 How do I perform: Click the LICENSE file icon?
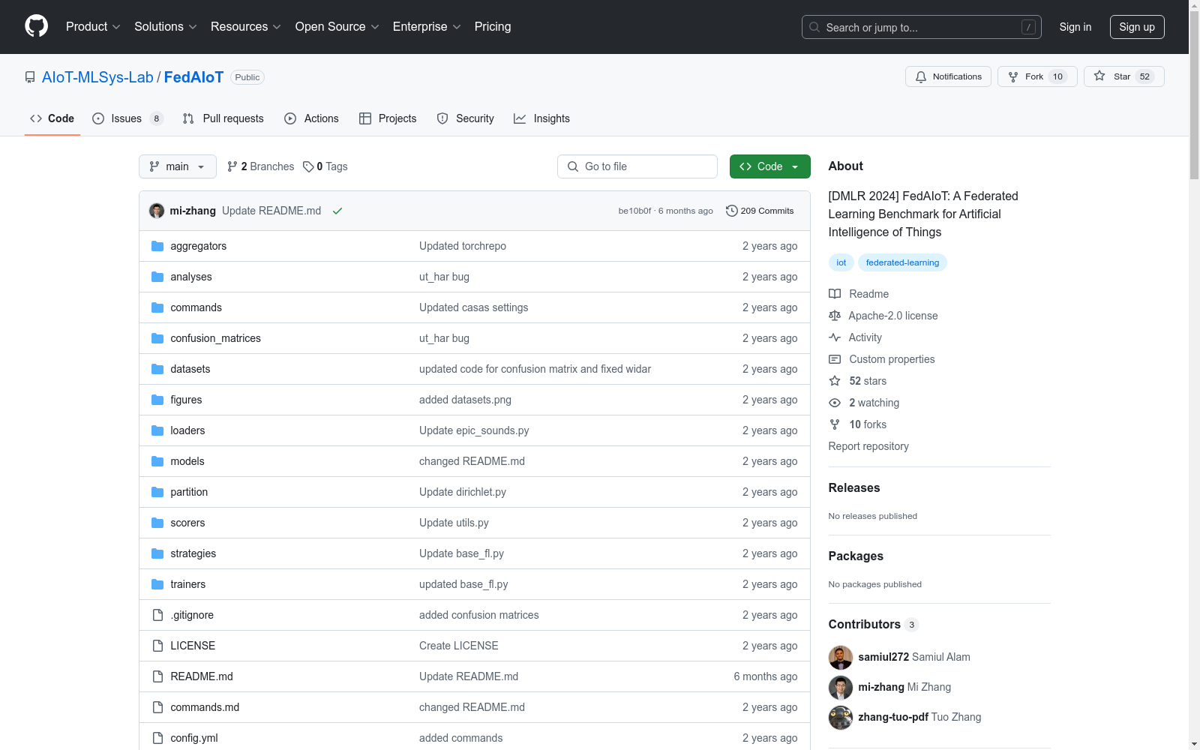(x=157, y=646)
